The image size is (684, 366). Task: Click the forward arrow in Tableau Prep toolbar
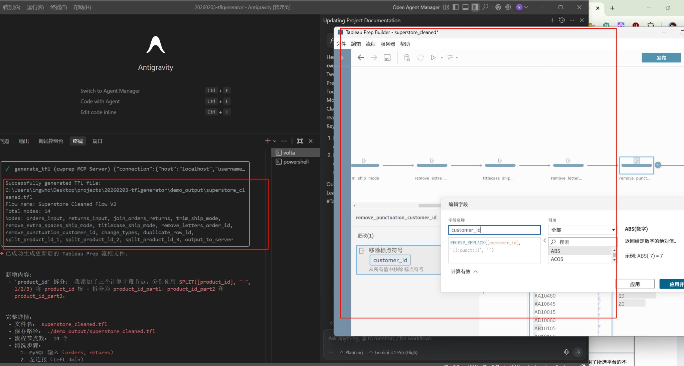pyautogui.click(x=374, y=57)
